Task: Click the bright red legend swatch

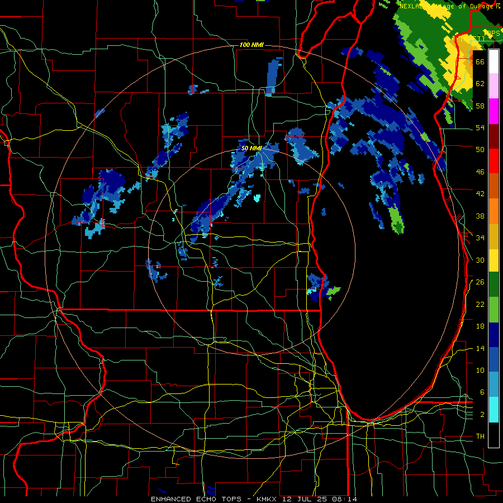Action: click(493, 161)
